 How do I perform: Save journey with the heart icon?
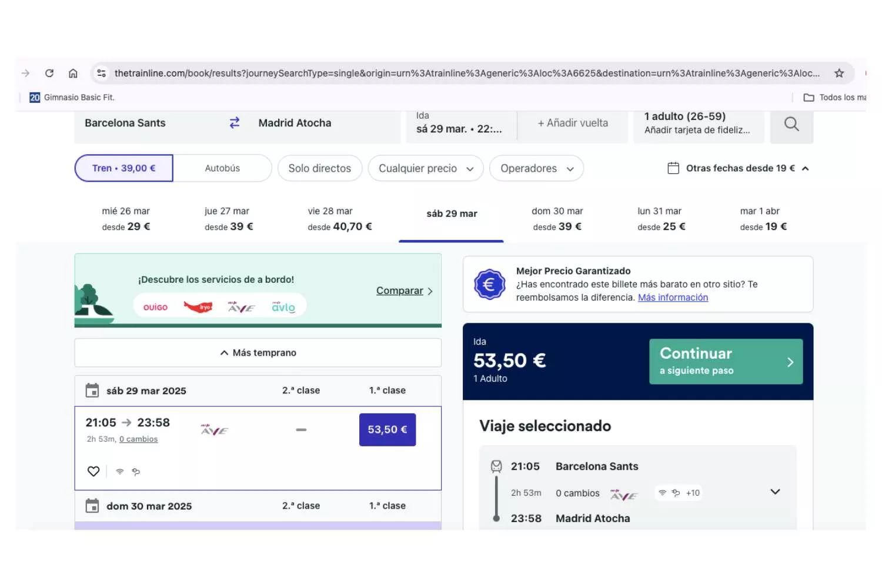click(93, 472)
